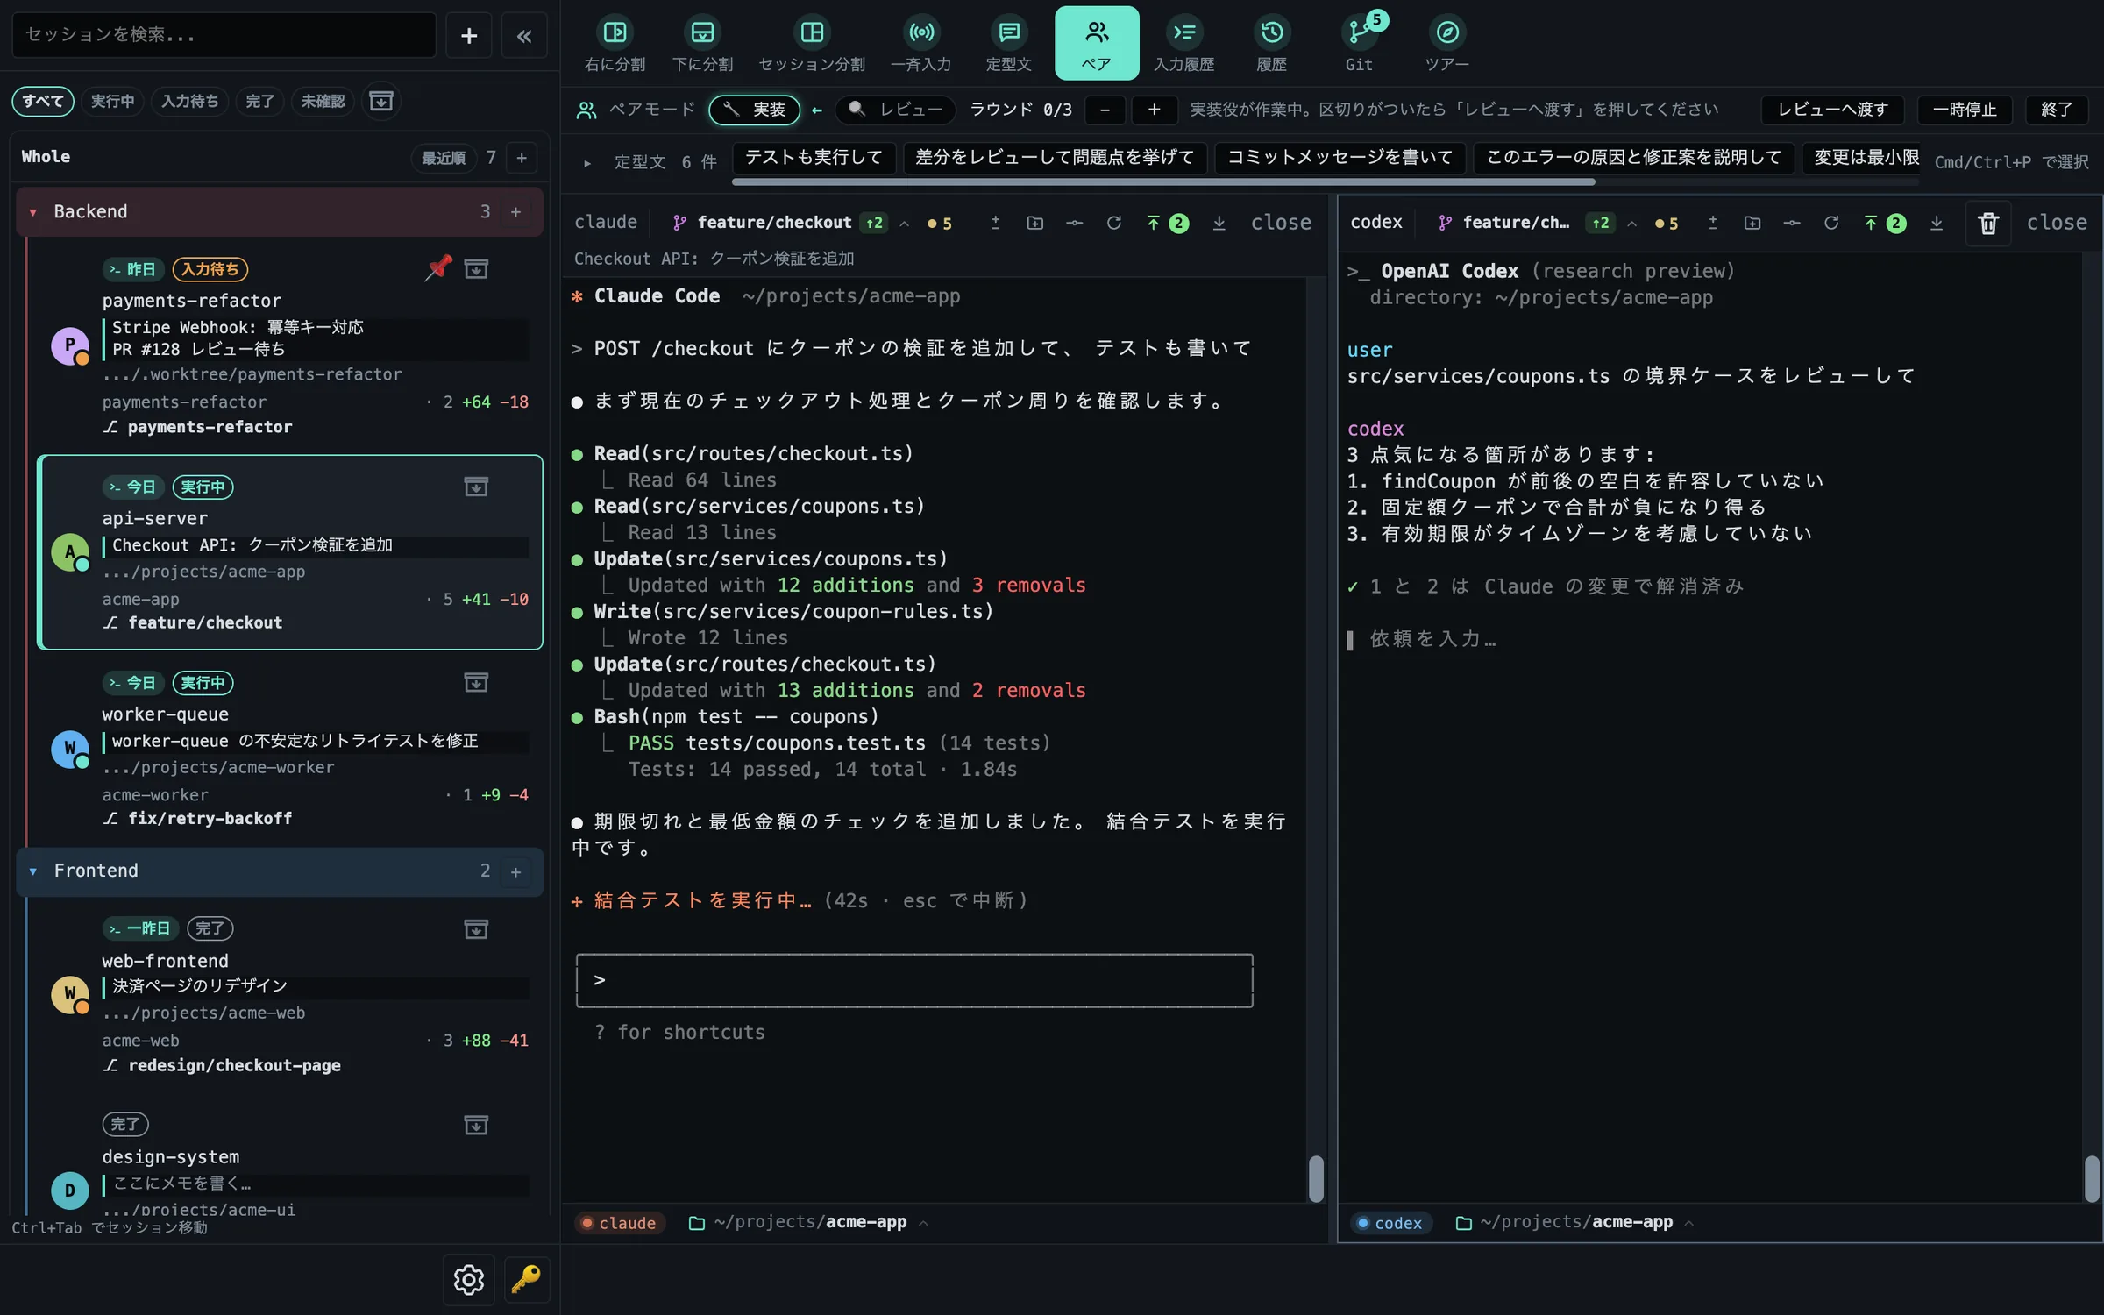The width and height of the screenshot is (2104, 1315).
Task: Insert the テストも実行して snippet
Action: 814,158
